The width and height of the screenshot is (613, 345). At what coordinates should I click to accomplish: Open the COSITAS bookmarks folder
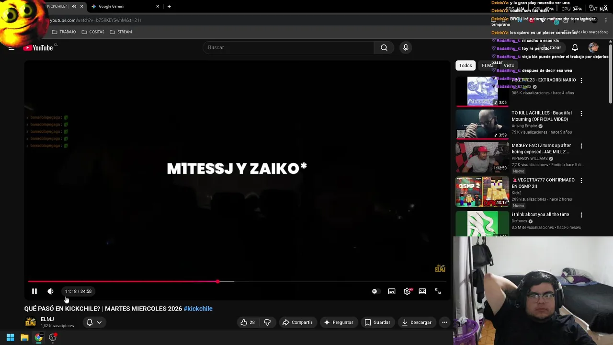pos(93,32)
